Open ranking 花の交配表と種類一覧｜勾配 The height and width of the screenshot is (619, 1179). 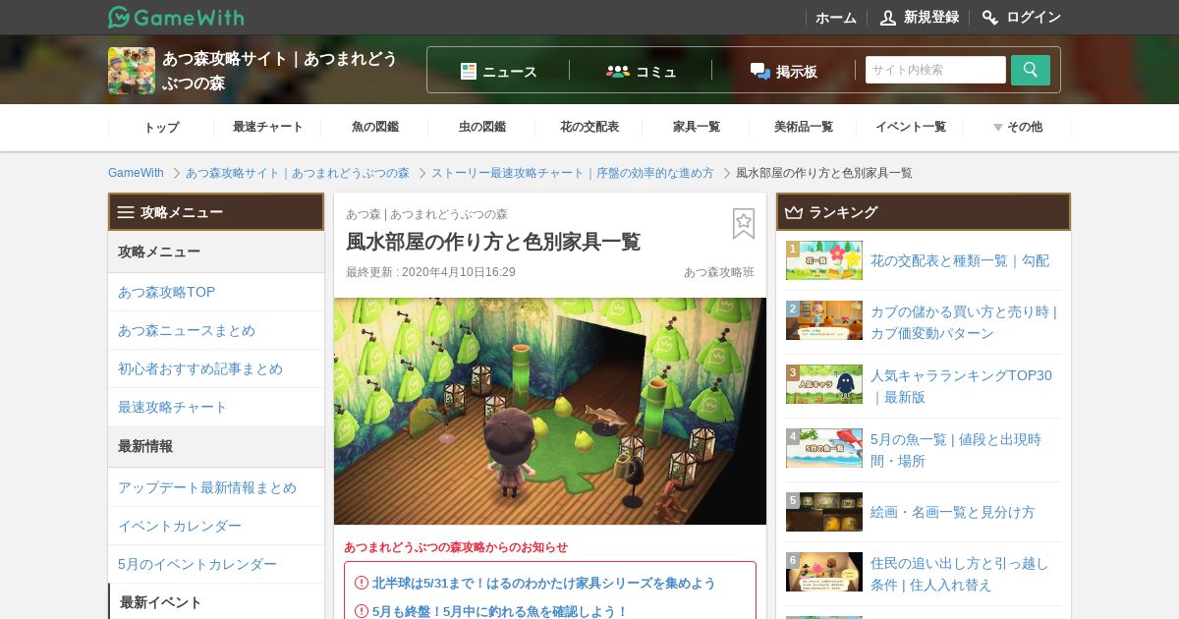click(960, 260)
